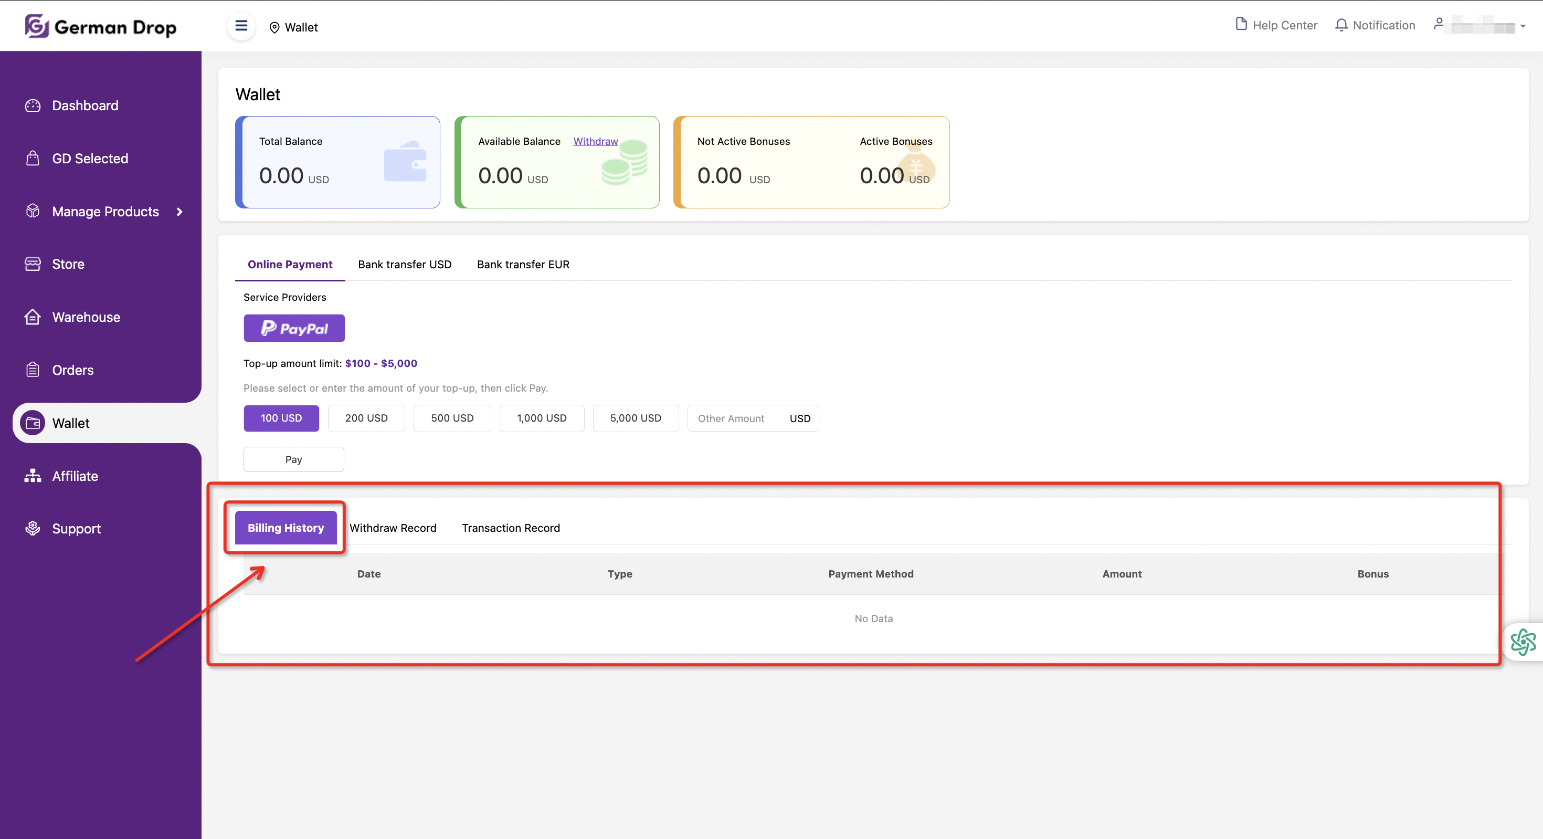
Task: Open the Transaction Record tab
Action: tap(510, 527)
